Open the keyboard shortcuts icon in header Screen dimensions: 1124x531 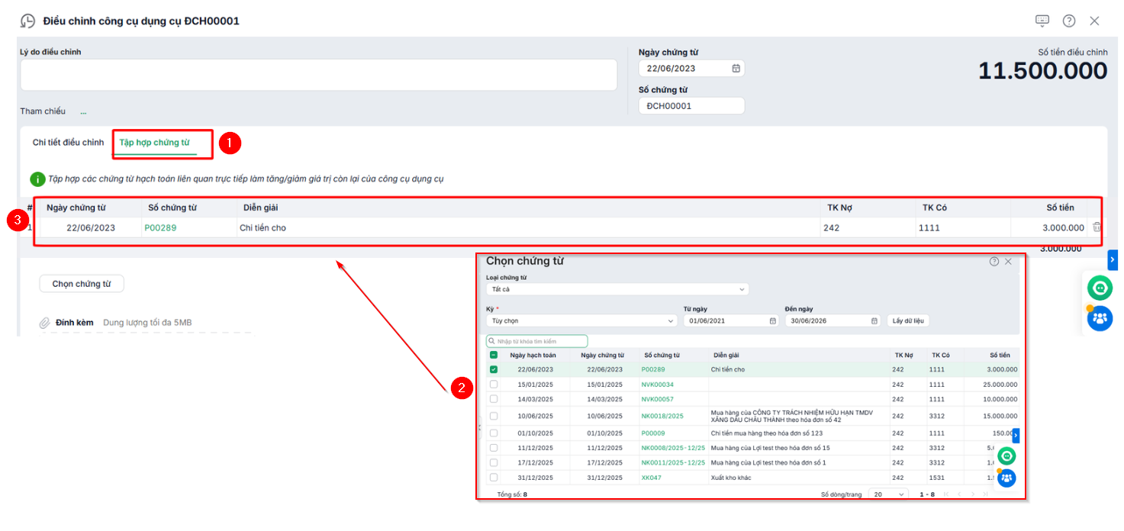coord(1042,21)
